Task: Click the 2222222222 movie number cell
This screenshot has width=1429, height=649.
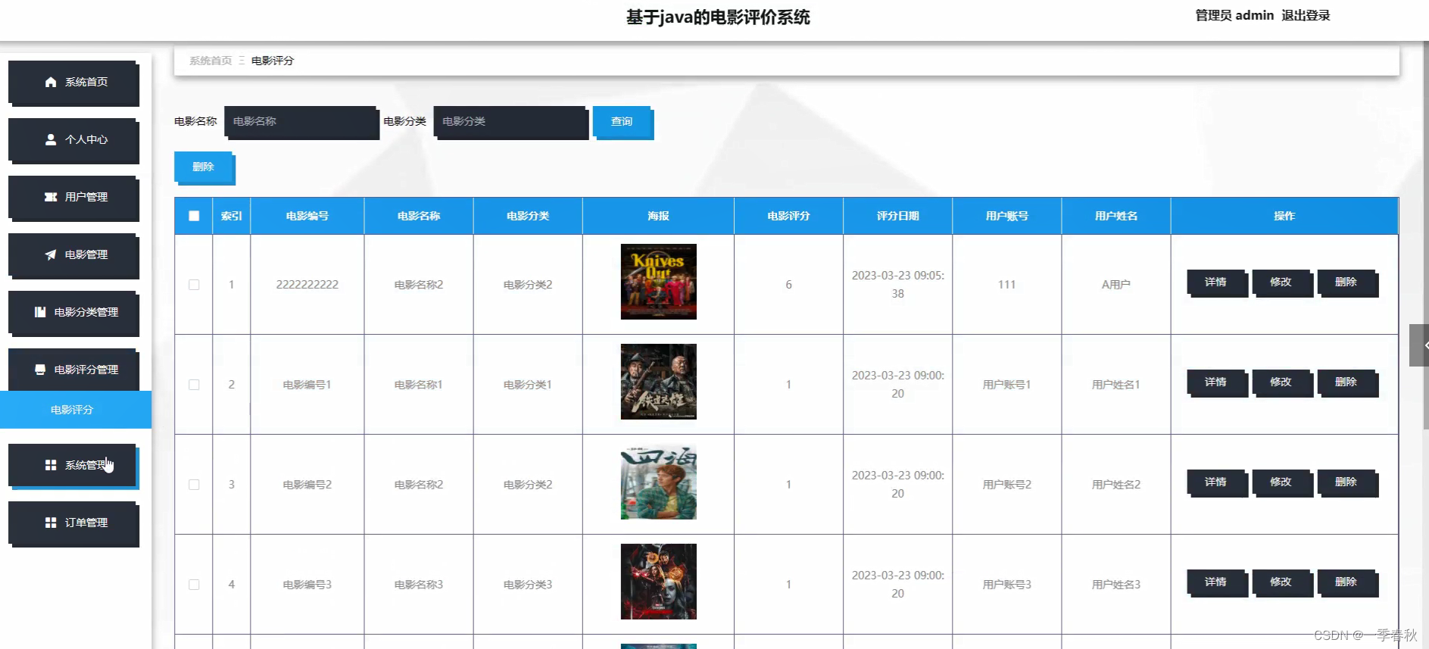Action: 307,285
